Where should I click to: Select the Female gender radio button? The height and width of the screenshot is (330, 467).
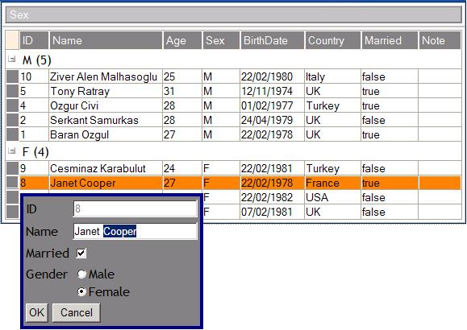[81, 291]
